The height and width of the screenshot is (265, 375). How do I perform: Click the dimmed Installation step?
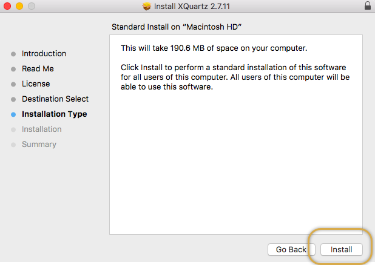click(41, 129)
